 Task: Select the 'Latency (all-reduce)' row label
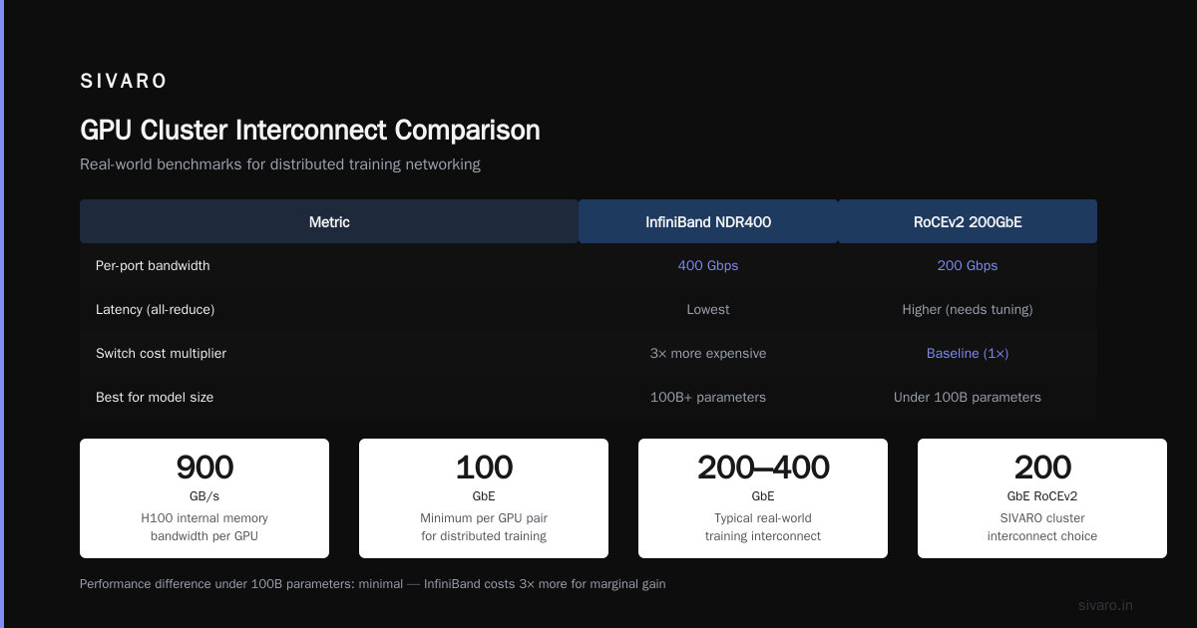[156, 310]
